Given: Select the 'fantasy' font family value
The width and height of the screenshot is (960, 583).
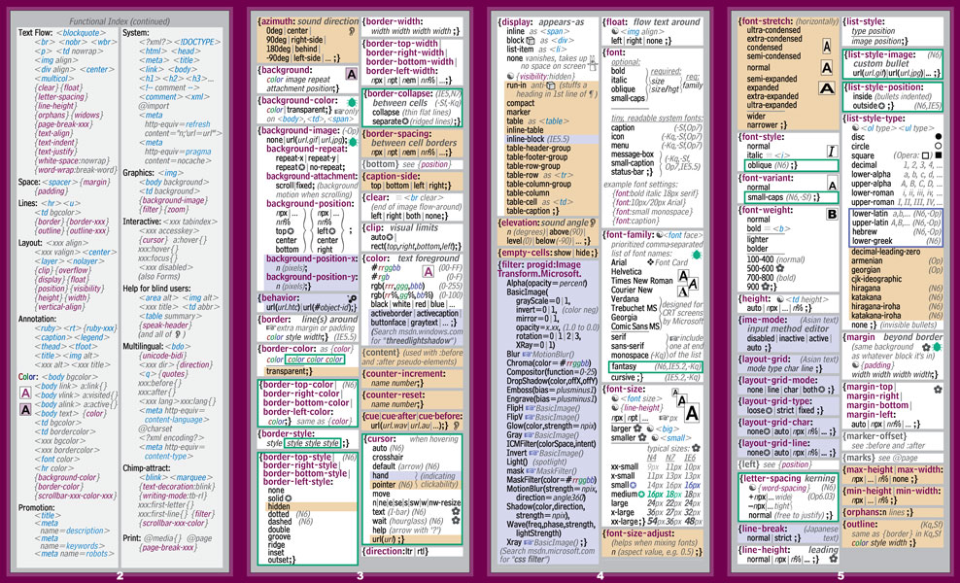Looking at the screenshot, I should (624, 366).
